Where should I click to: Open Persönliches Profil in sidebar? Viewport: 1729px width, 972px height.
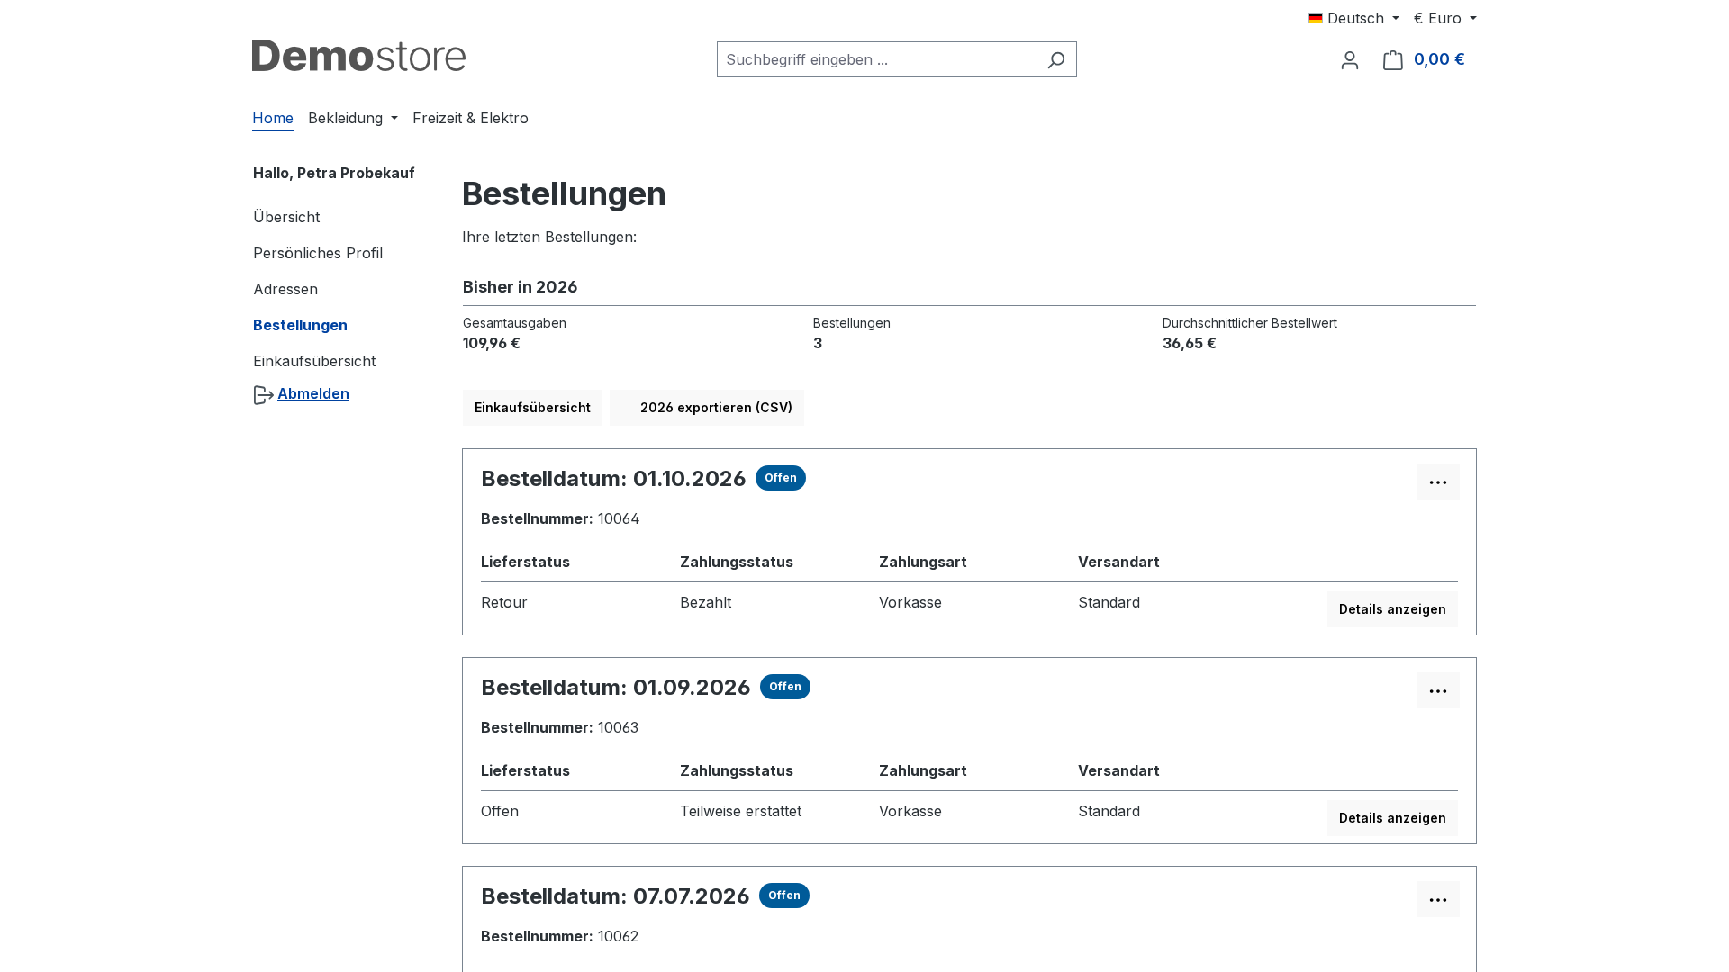318,253
